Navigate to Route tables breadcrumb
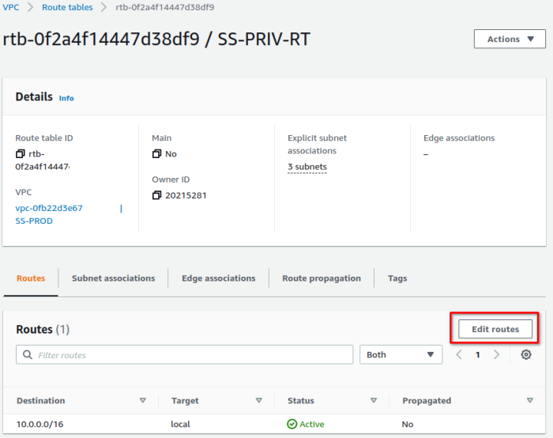This screenshot has width=553, height=438. click(x=67, y=7)
